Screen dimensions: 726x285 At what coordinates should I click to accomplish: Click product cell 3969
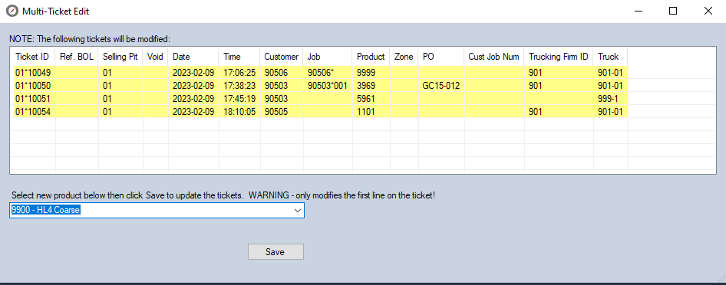click(371, 86)
